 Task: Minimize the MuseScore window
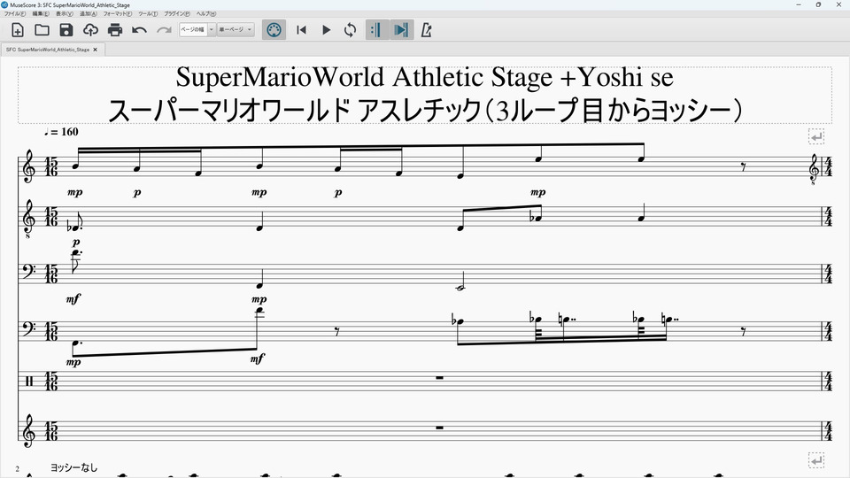click(798, 4)
